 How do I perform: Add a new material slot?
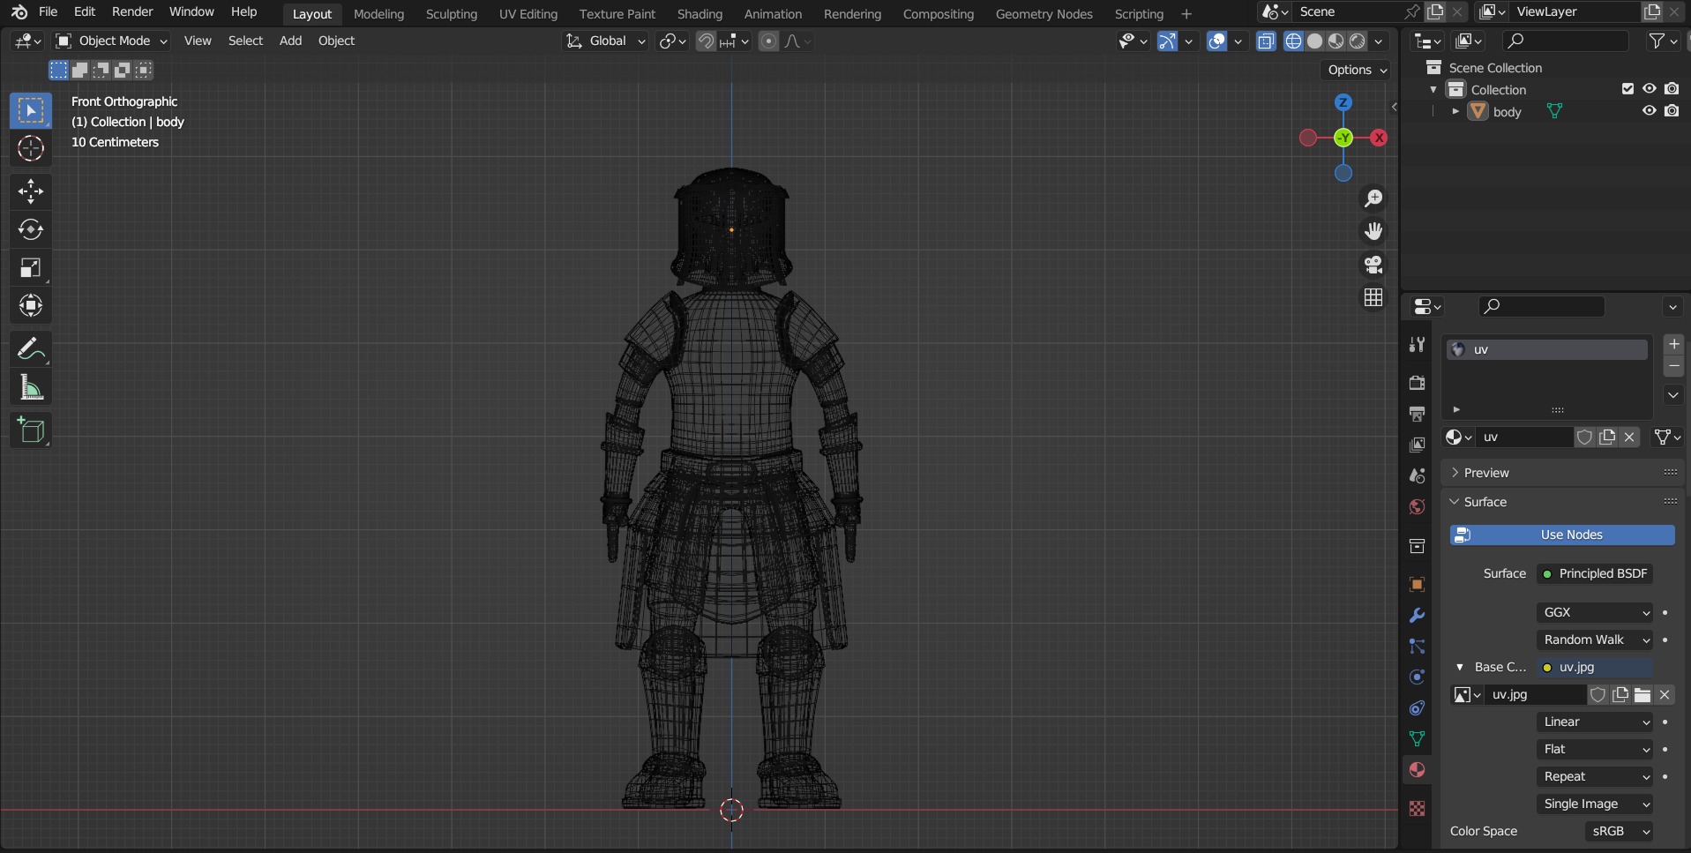[1673, 344]
